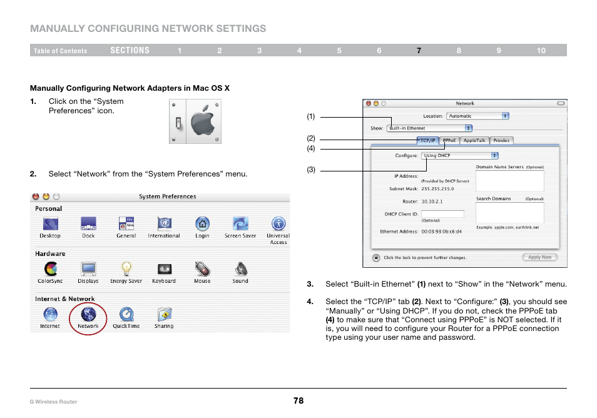597x418 pixels.
Task: Jump to section 3
Action: 259,51
